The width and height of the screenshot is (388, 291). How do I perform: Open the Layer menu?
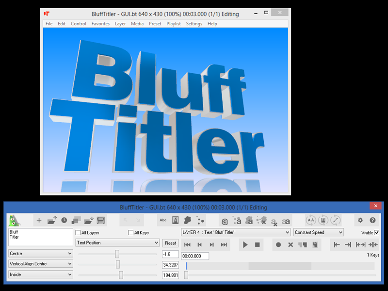120,24
